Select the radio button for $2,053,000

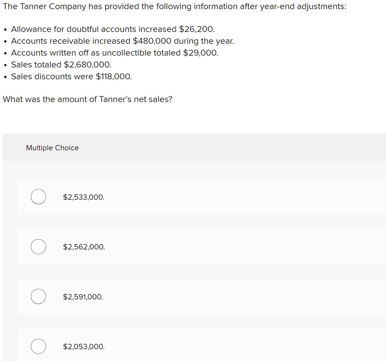[38, 346]
